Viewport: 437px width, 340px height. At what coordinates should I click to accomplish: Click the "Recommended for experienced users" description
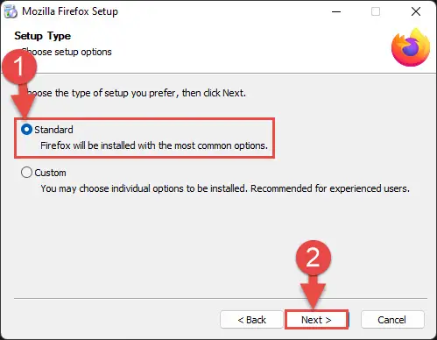click(330, 188)
